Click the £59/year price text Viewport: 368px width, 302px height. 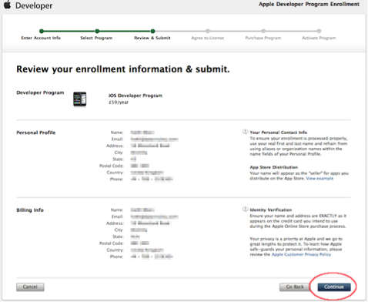[x=119, y=102]
